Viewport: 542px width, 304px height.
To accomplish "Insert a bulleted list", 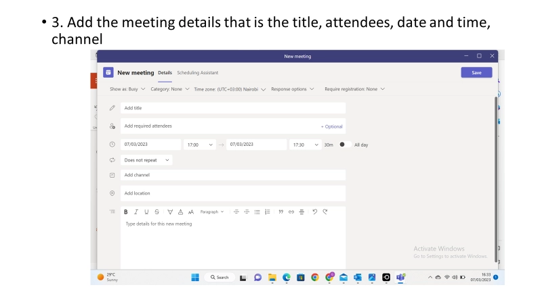I will (257, 212).
